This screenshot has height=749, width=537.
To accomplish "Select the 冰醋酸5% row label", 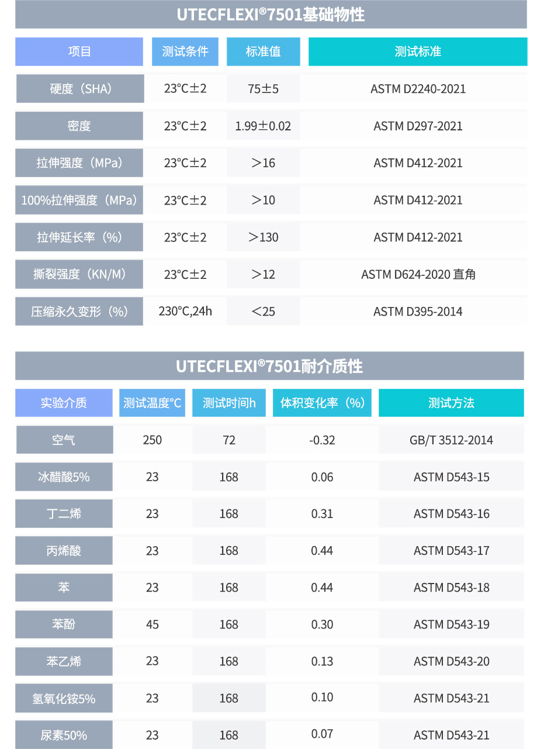I will click(64, 477).
